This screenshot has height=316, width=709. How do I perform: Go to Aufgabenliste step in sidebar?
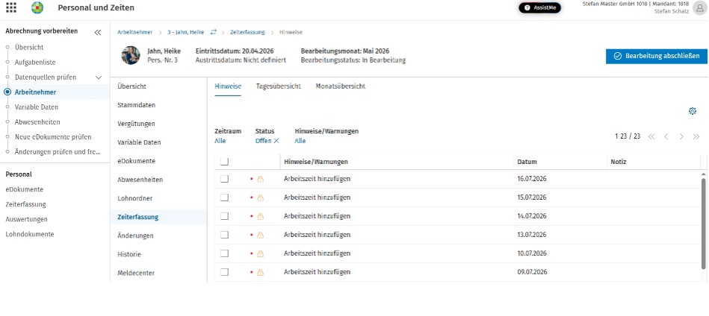(35, 62)
